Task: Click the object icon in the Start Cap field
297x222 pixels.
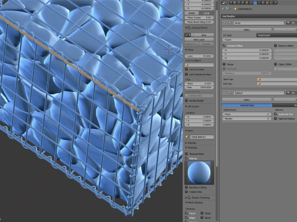Action: (259, 79)
